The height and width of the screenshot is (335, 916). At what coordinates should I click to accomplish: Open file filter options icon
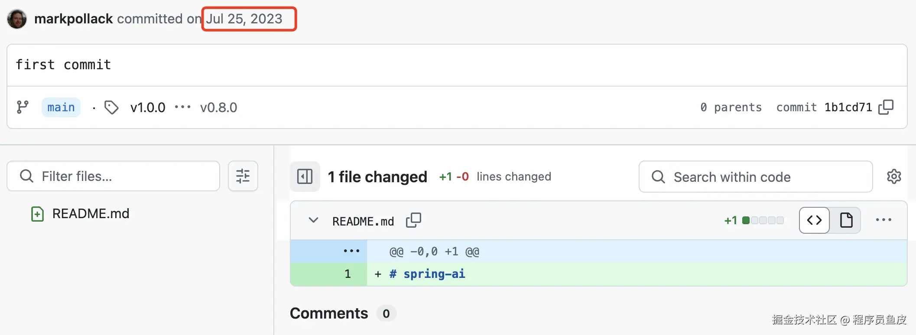click(243, 176)
